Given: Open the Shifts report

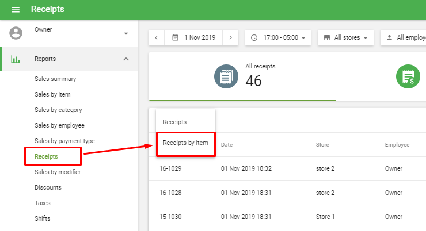Looking at the screenshot, I should [43, 218].
